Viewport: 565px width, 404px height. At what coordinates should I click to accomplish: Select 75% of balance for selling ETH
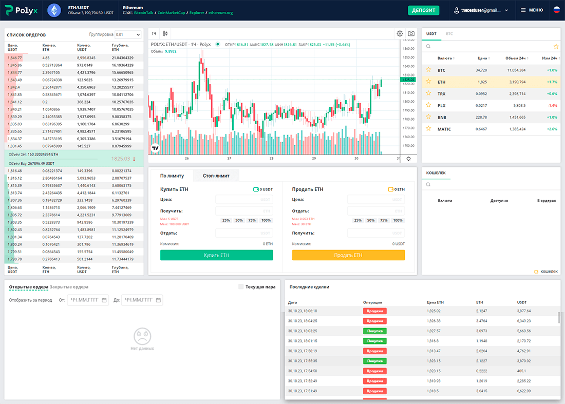383,220
